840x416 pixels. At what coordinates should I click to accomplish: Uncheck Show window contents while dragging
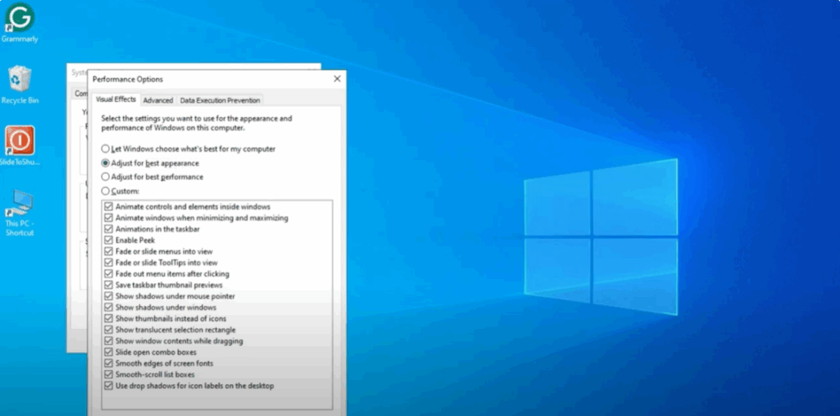[x=108, y=341]
